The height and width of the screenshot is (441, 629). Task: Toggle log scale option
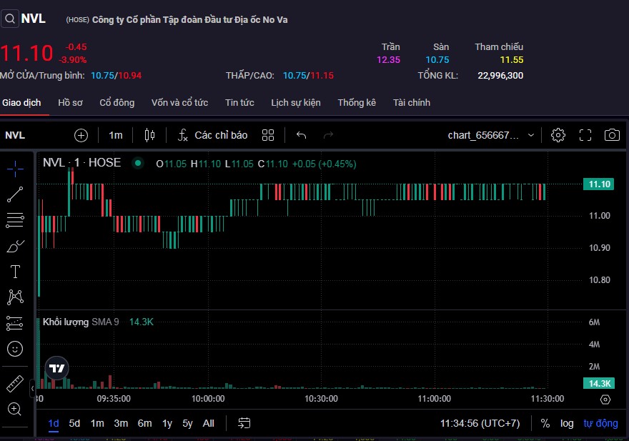point(567,423)
